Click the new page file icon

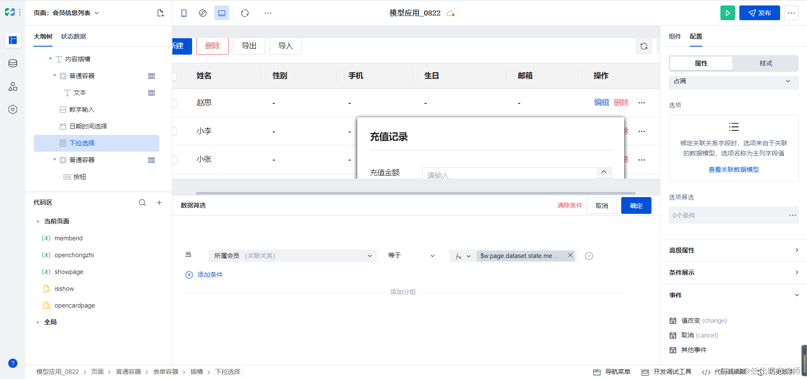pos(161,13)
